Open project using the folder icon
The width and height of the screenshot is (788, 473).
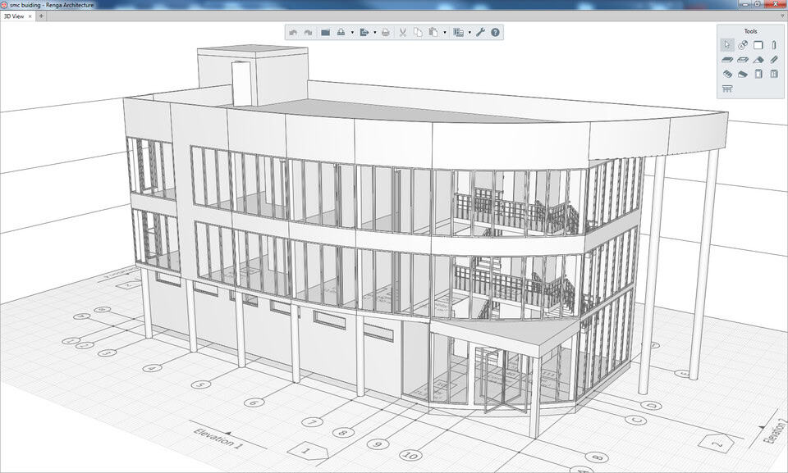click(x=325, y=33)
